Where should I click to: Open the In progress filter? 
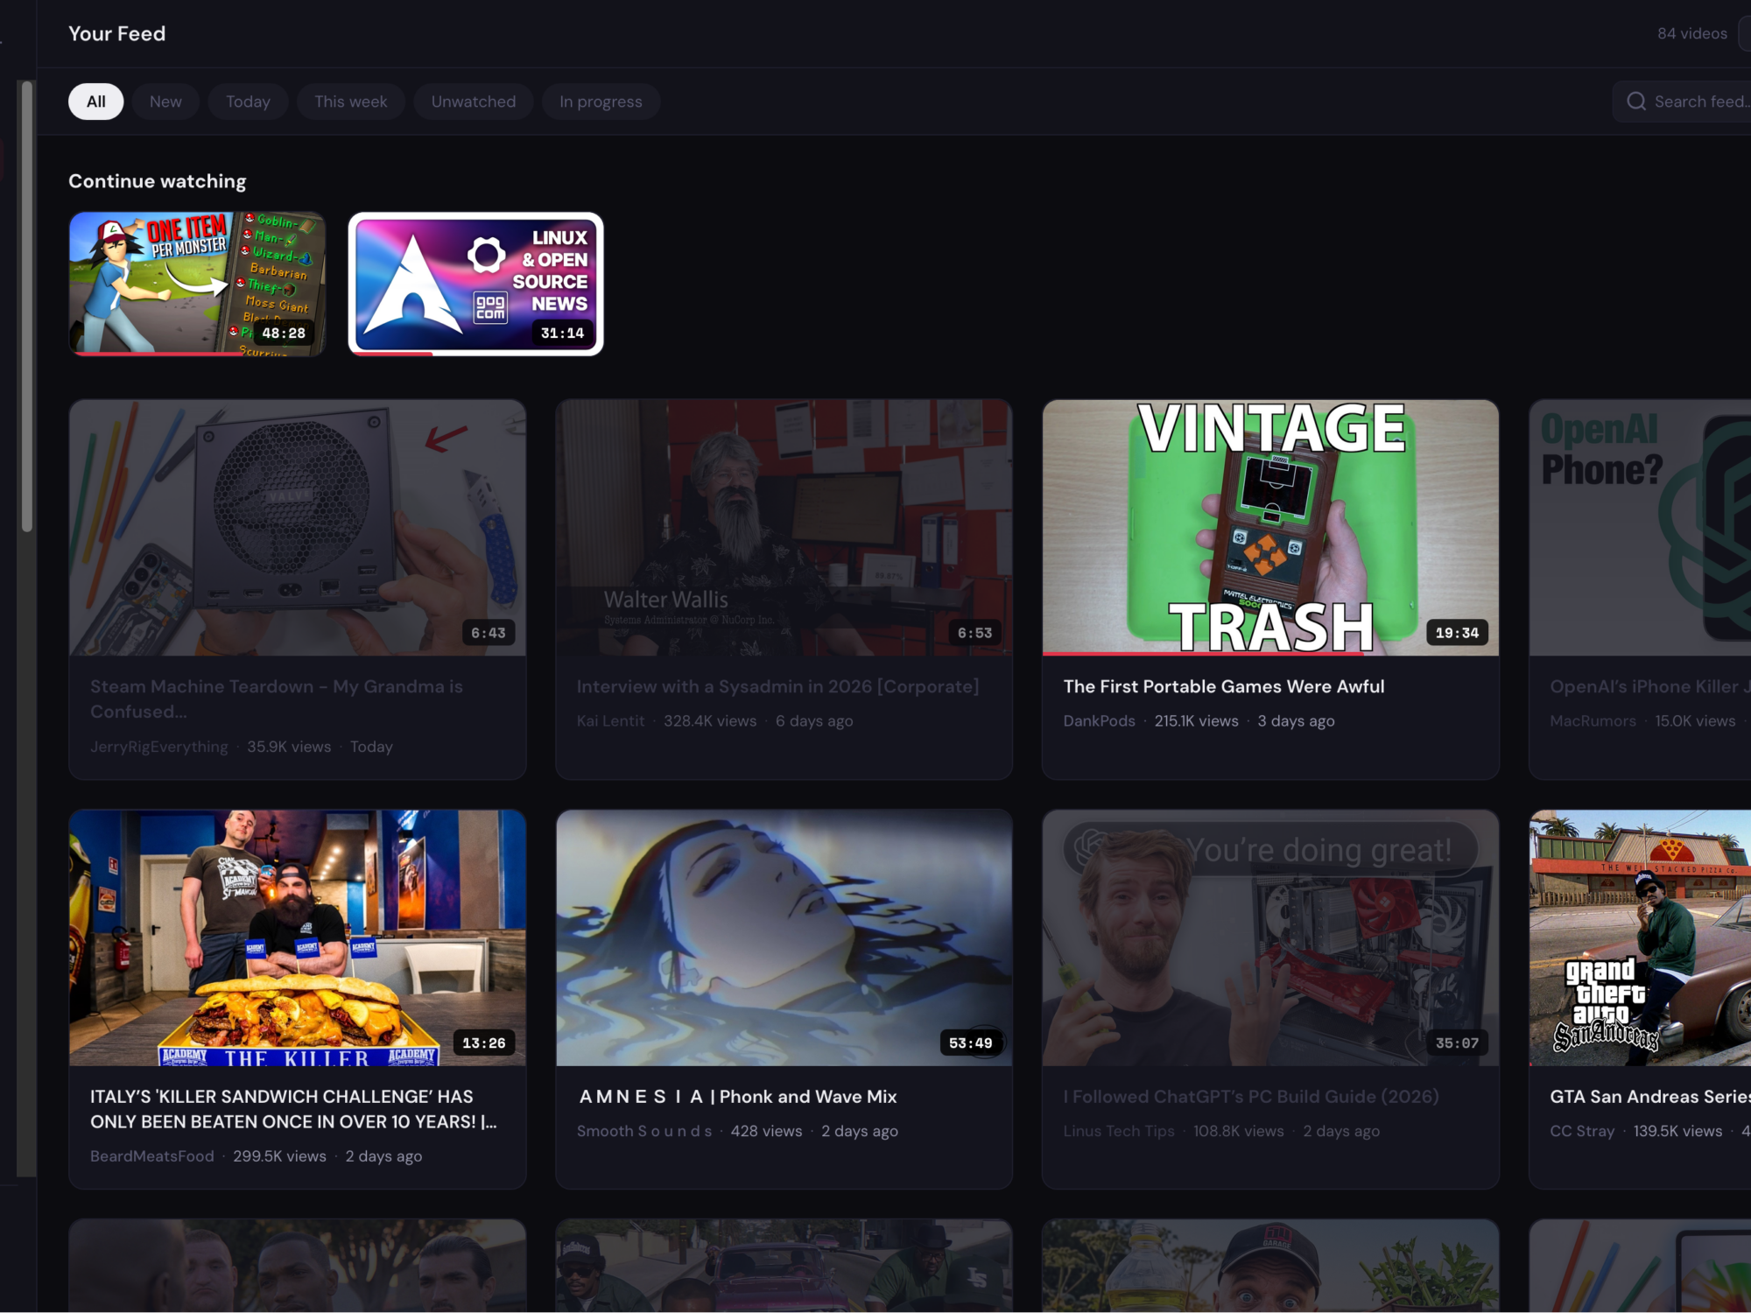pyautogui.click(x=601, y=102)
